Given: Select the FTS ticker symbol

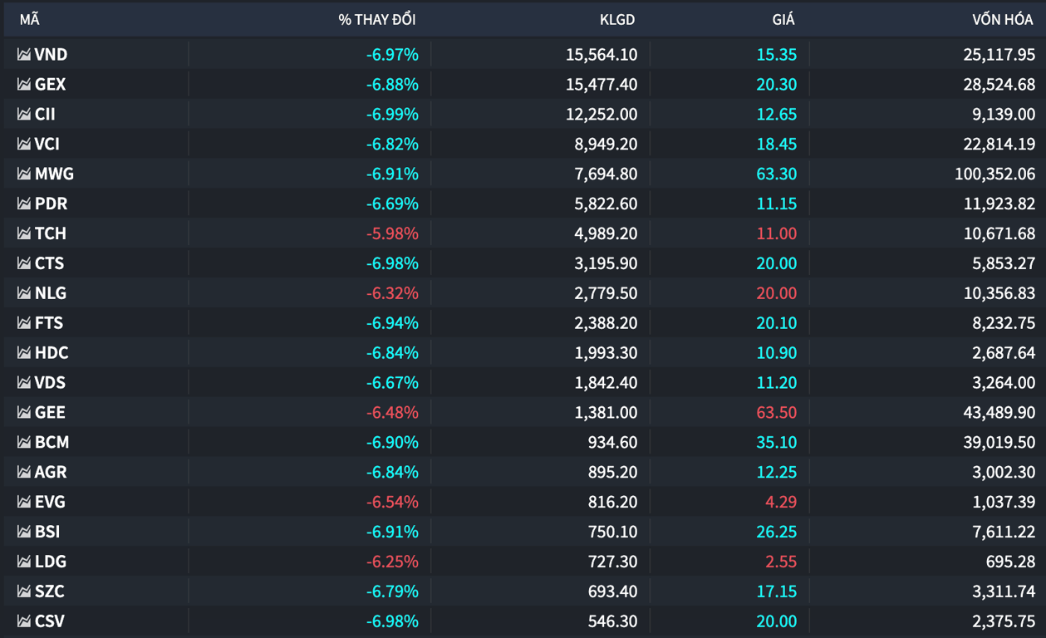Looking at the screenshot, I should tap(48, 323).
